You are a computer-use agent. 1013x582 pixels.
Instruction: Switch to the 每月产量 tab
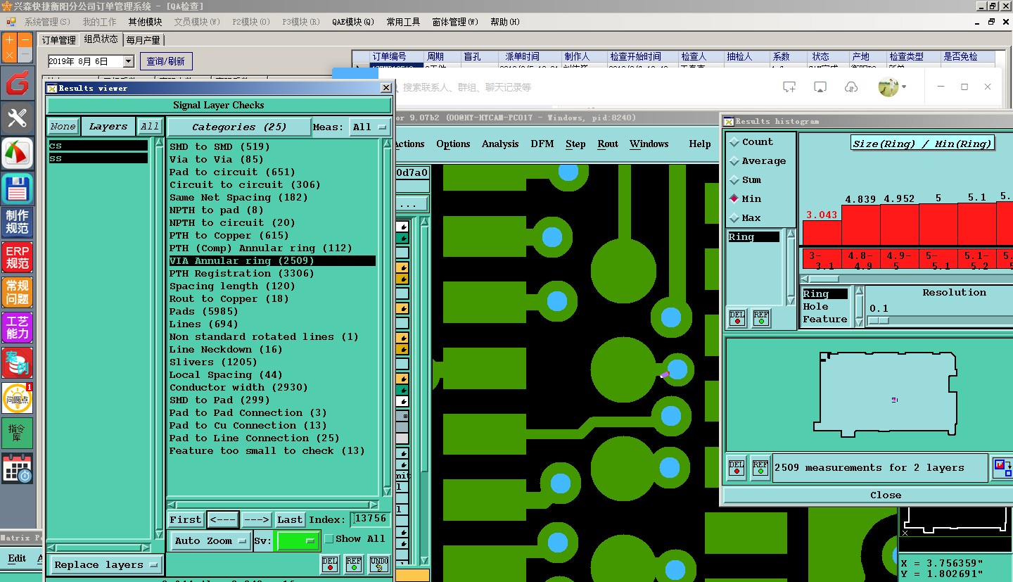point(144,40)
